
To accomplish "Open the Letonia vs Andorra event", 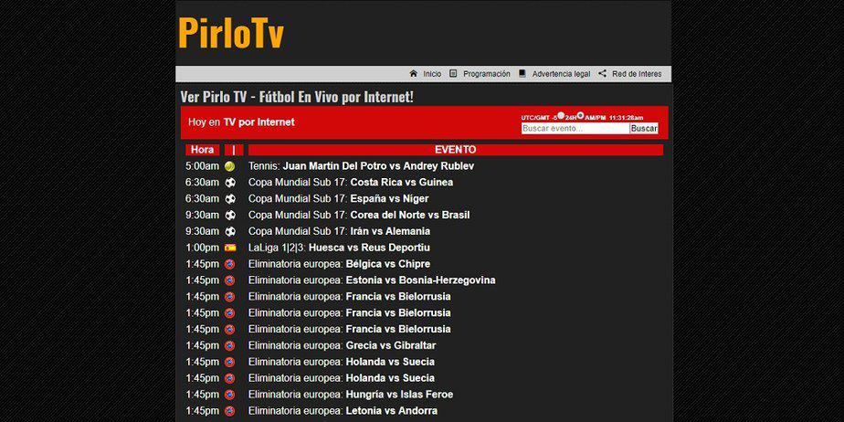I will point(343,411).
